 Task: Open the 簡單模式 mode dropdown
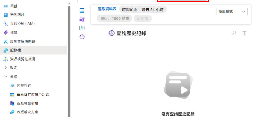[232, 11]
